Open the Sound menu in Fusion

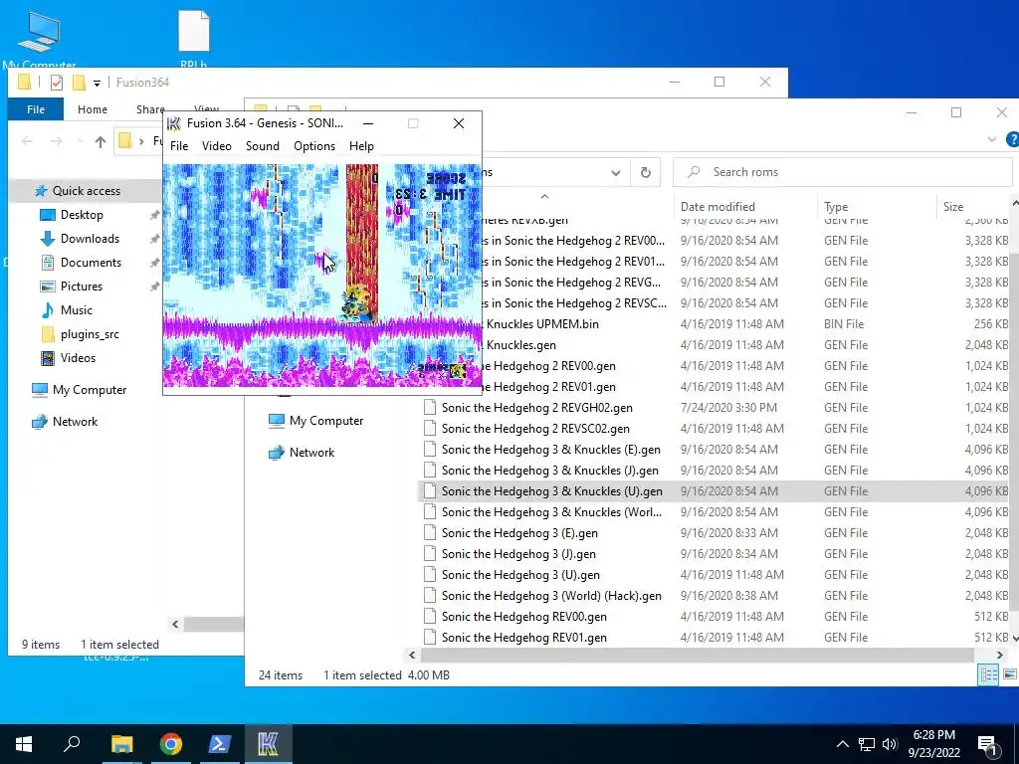pos(263,146)
